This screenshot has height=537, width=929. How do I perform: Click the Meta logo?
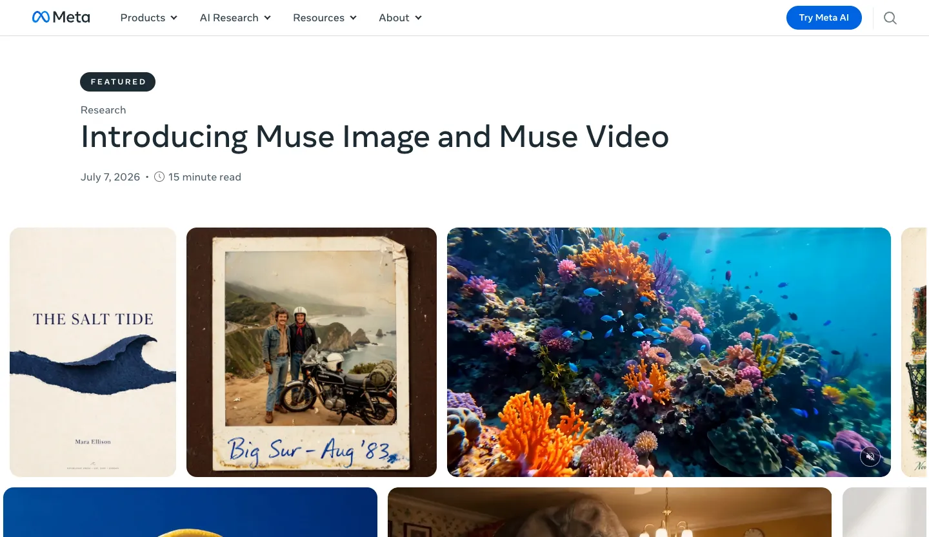point(61,17)
